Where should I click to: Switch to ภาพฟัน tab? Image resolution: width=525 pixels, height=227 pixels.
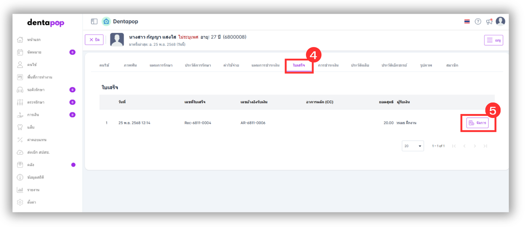point(130,65)
